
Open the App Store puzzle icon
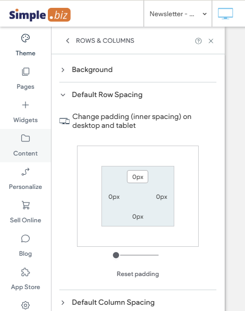pyautogui.click(x=25, y=272)
